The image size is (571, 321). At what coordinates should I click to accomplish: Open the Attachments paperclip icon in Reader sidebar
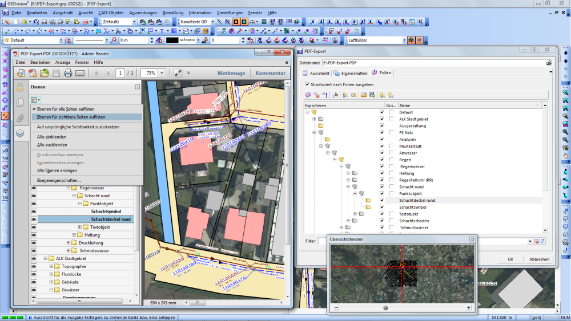tap(20, 118)
